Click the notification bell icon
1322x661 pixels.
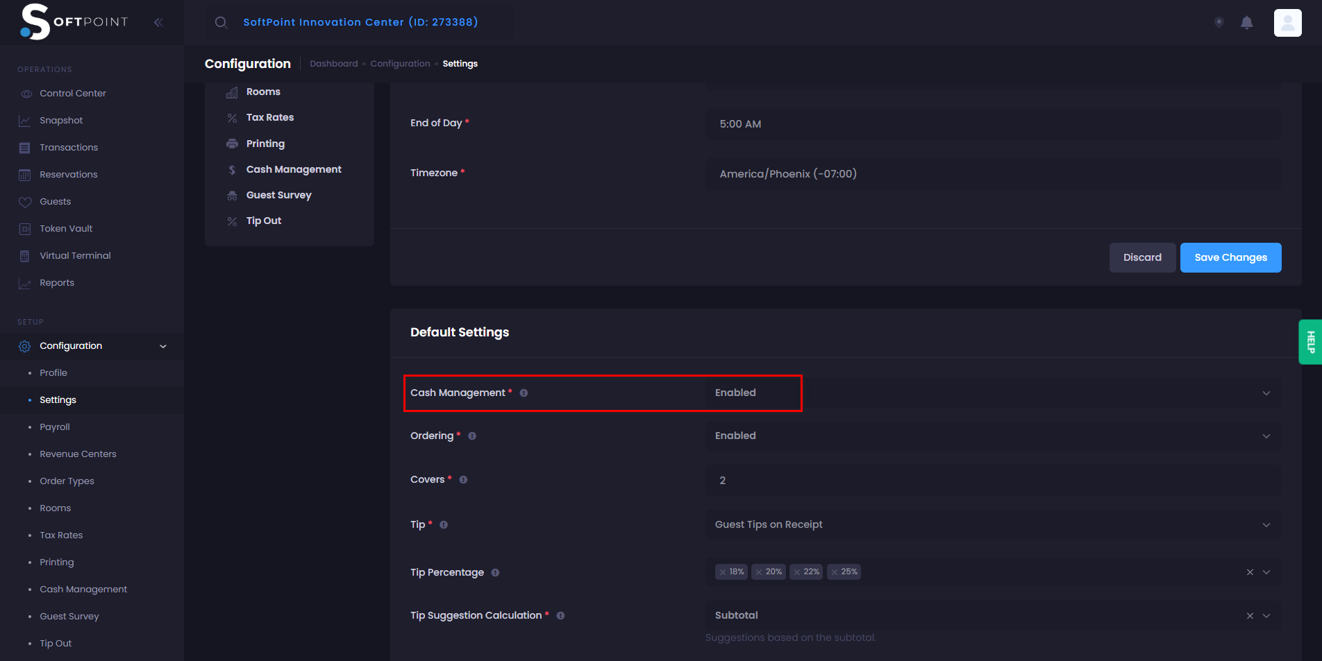coord(1246,23)
